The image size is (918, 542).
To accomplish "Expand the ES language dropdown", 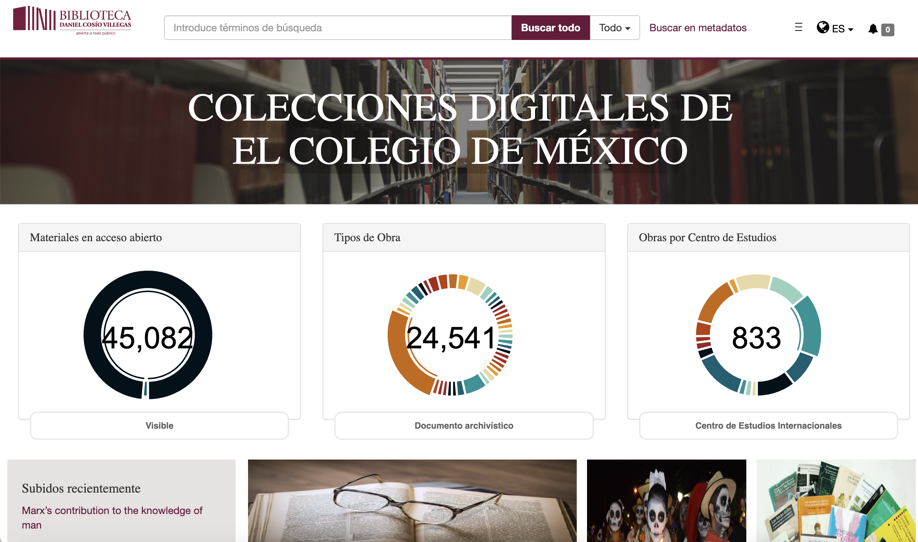I will (842, 29).
